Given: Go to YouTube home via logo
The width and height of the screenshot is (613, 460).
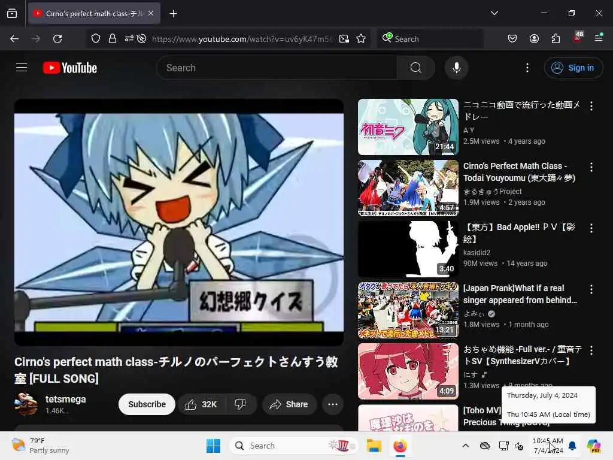Looking at the screenshot, I should pyautogui.click(x=70, y=68).
